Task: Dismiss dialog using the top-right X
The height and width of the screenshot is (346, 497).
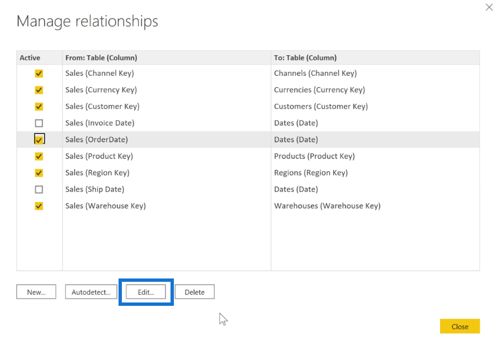Action: pyautogui.click(x=489, y=7)
